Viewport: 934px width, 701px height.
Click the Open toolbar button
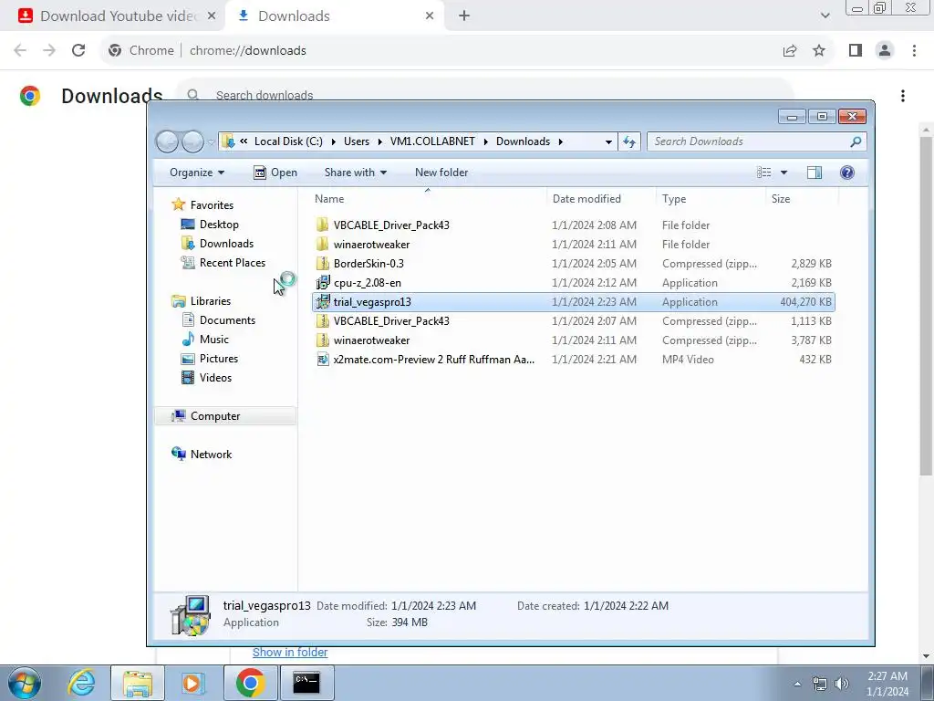[275, 173]
